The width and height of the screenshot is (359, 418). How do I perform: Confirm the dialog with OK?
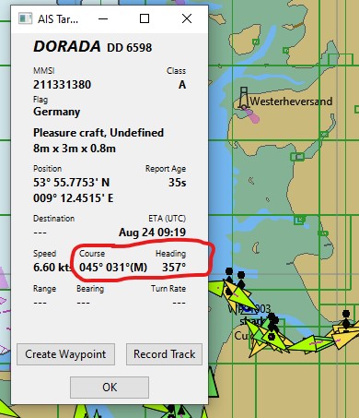coord(110,388)
